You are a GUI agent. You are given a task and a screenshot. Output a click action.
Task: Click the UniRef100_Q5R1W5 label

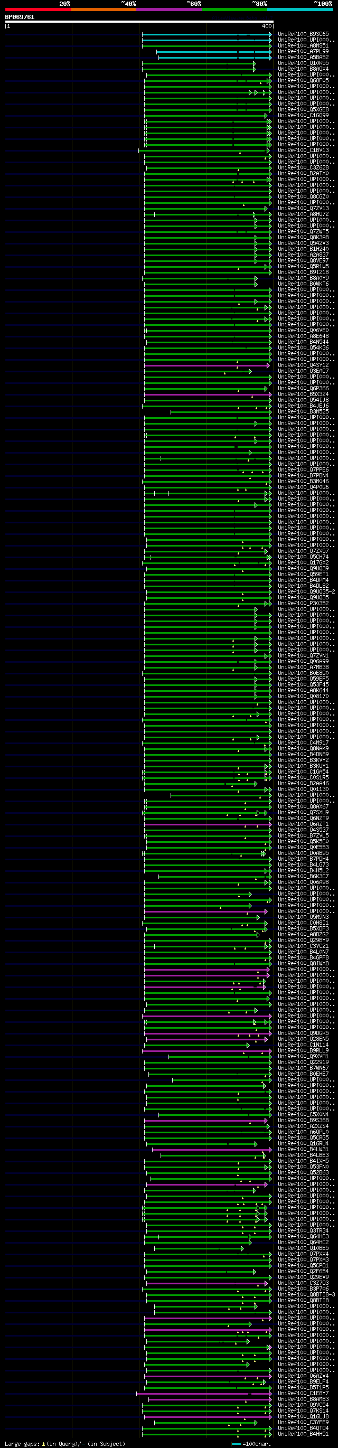tap(303, 267)
